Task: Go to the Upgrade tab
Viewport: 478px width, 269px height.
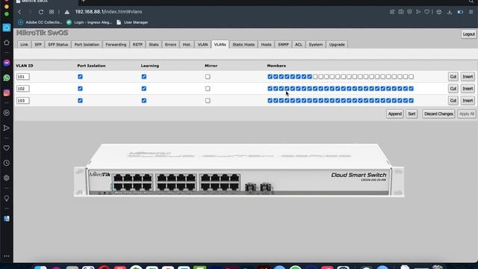Action: point(337,45)
